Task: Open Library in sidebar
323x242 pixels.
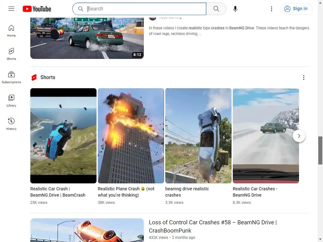Action: (x=11, y=101)
